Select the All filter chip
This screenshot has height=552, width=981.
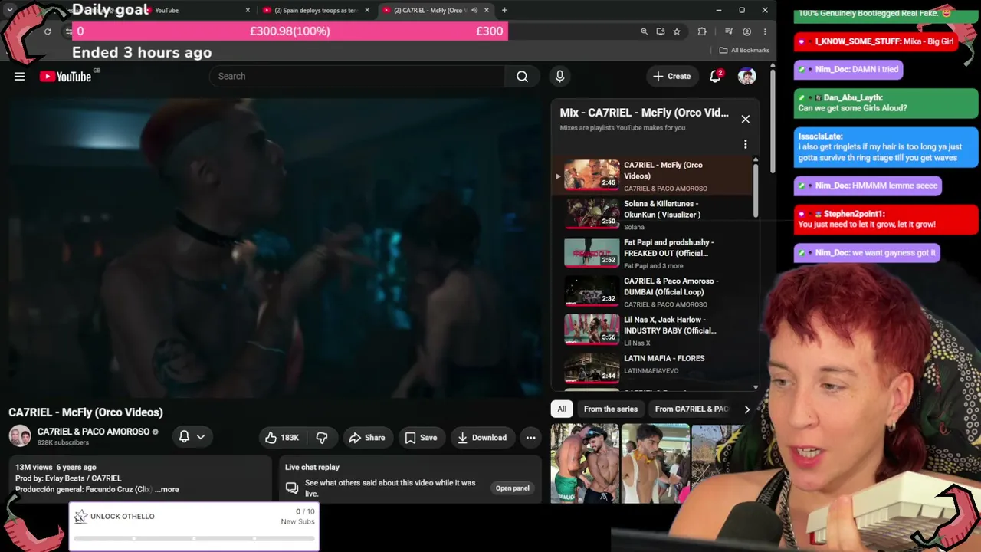click(562, 409)
